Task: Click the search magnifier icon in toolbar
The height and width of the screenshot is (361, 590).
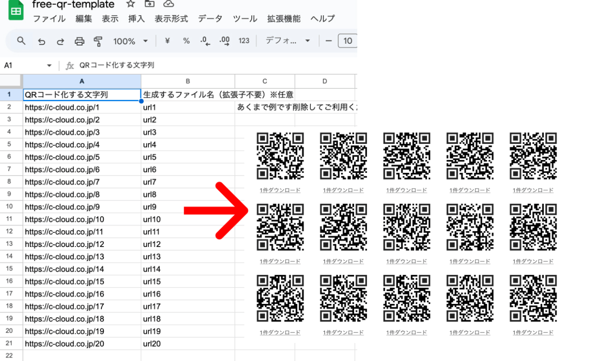Action: point(21,41)
